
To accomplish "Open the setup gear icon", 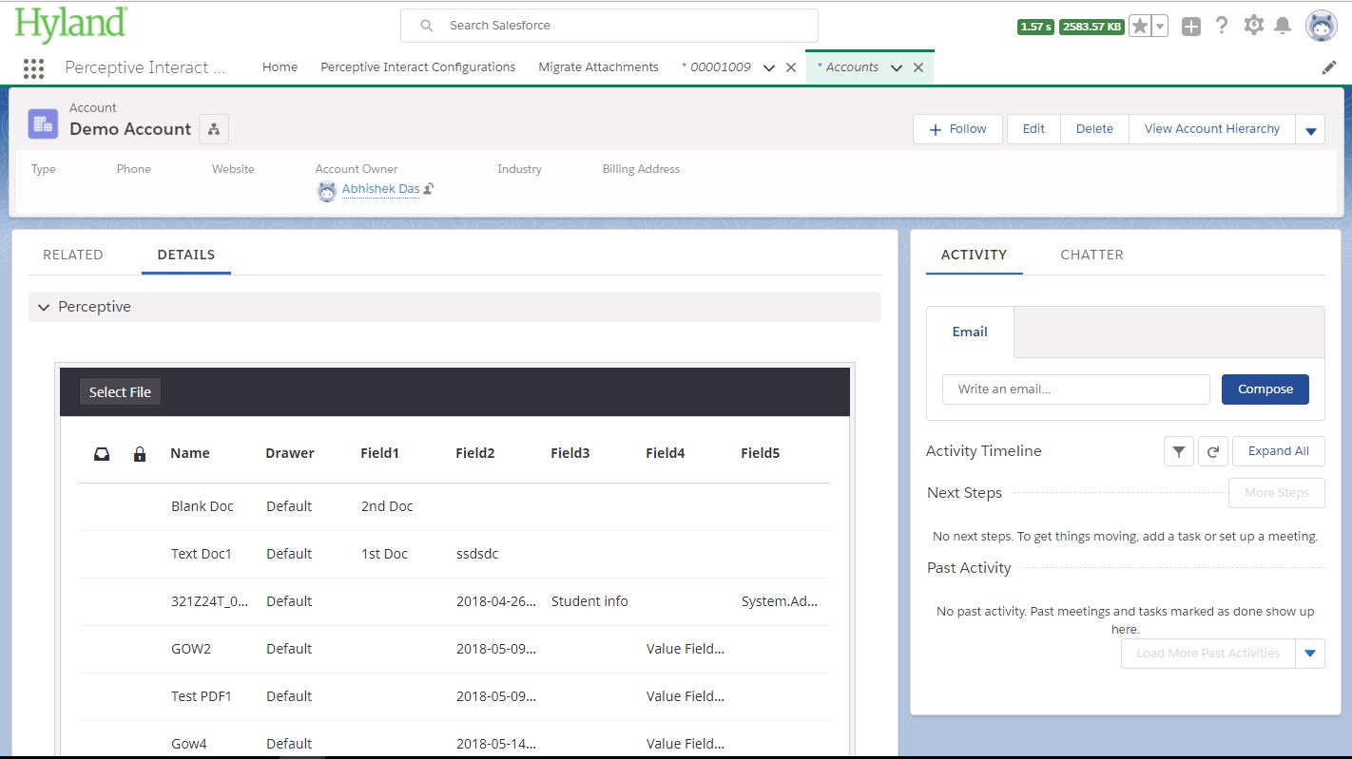I will [1254, 26].
